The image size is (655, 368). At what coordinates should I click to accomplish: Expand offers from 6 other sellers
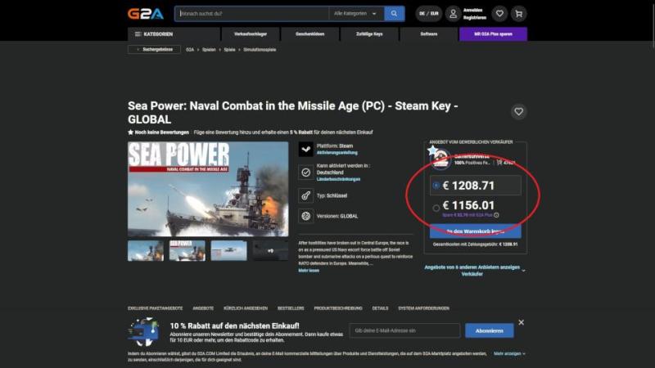coord(475,271)
